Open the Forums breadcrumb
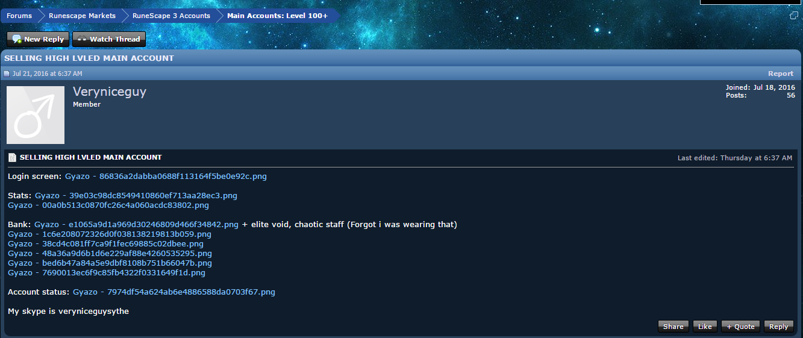Image resolution: width=803 pixels, height=338 pixels. [x=19, y=16]
